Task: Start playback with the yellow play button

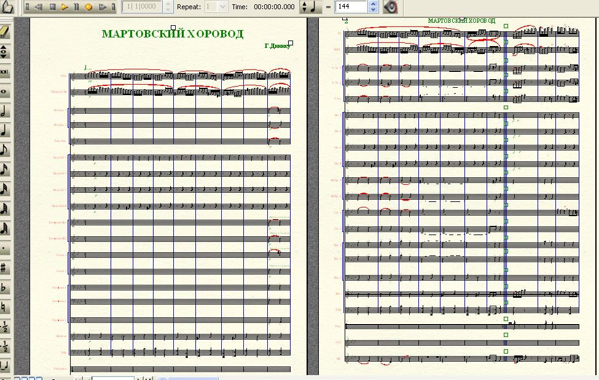Action: (x=65, y=7)
